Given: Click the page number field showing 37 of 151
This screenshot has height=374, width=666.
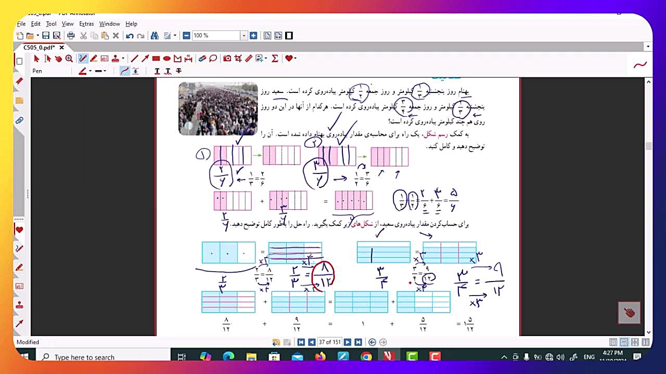Looking at the screenshot, I should [x=329, y=342].
